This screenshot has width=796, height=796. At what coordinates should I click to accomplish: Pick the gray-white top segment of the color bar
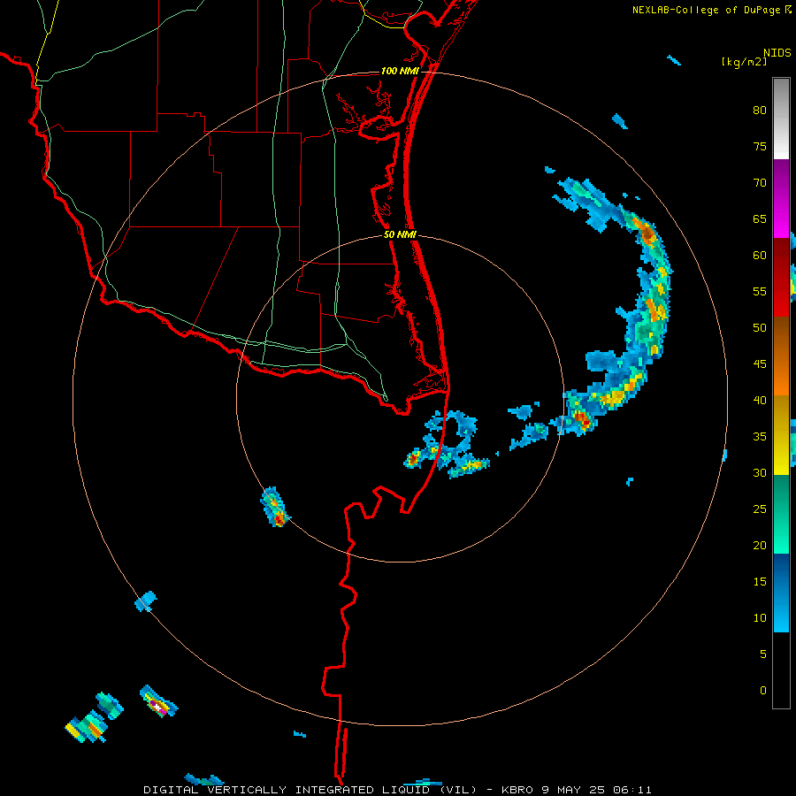coord(781,119)
